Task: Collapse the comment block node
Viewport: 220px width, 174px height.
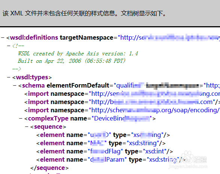Action: click(x=9, y=46)
